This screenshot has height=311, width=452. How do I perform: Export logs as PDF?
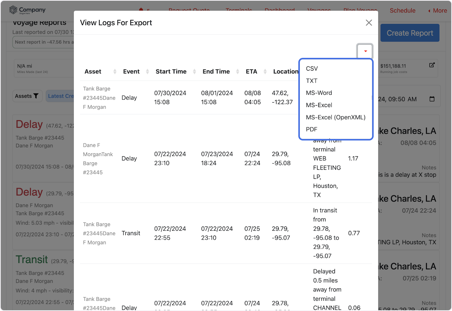click(x=312, y=129)
